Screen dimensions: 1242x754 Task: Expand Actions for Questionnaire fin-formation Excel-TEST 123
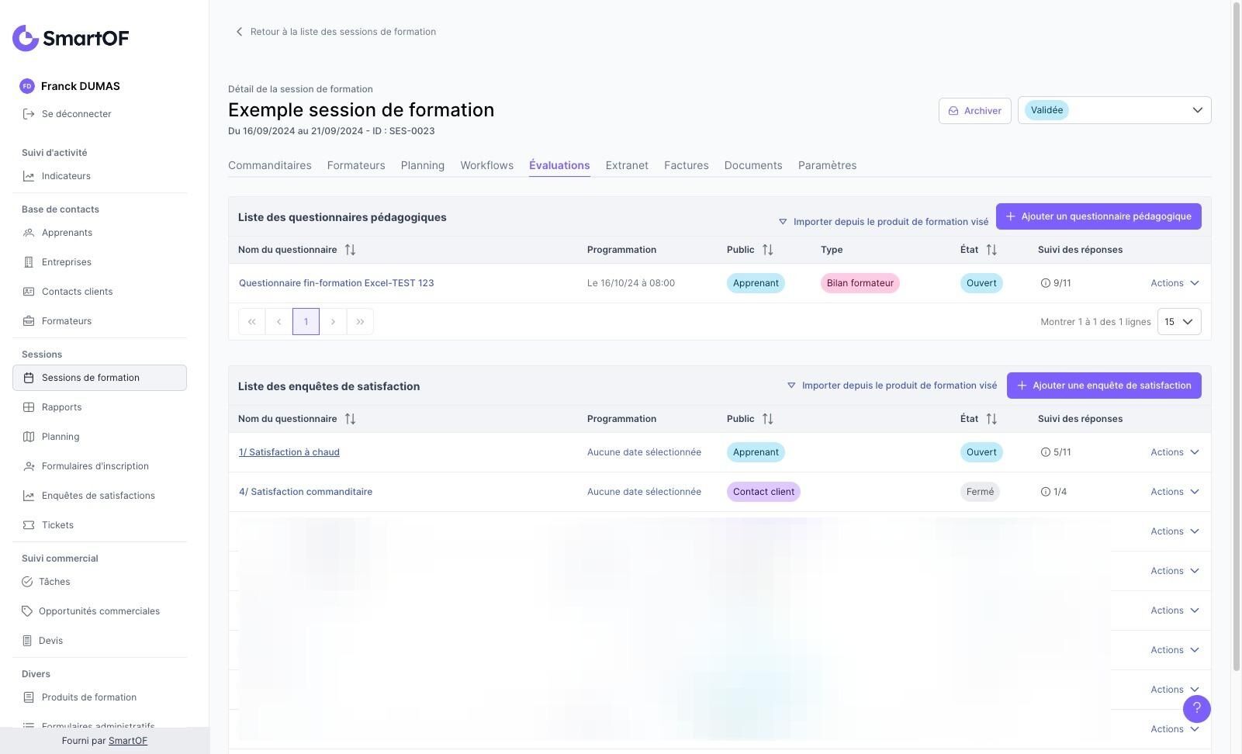click(x=1175, y=283)
